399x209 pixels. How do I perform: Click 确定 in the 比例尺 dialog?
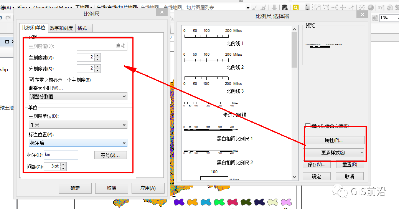75,188
